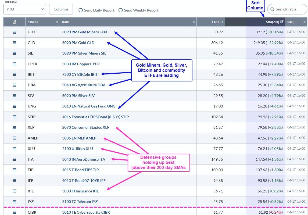The height and width of the screenshot is (215, 308).
Task: Sort table by the SYMBOL column
Action: click(43, 22)
